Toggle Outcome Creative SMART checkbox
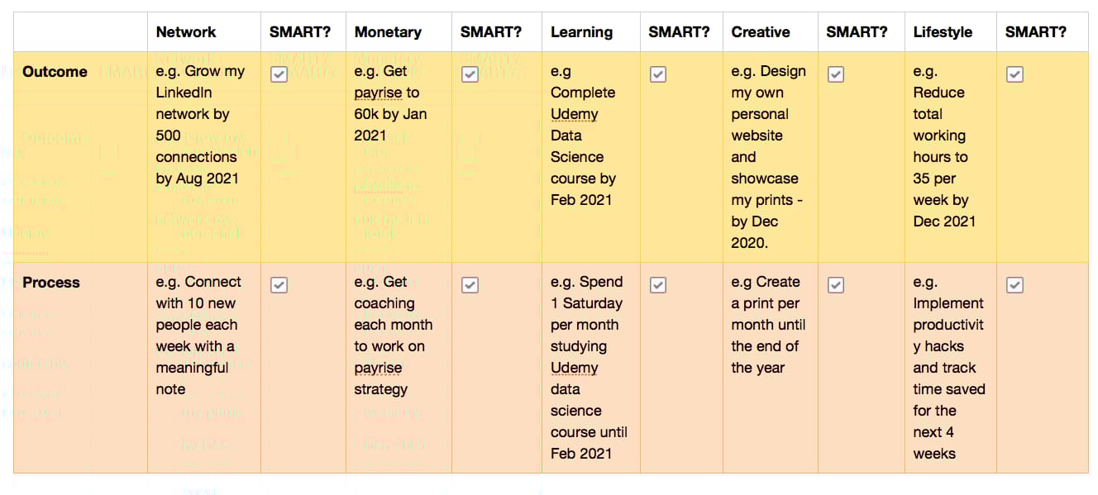Image resolution: width=1098 pixels, height=495 pixels. tap(836, 74)
